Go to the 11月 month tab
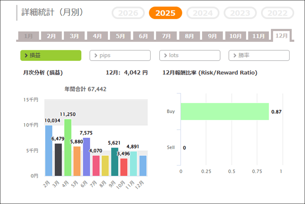Viewport: 305px width, 204px height. [x=259, y=36]
